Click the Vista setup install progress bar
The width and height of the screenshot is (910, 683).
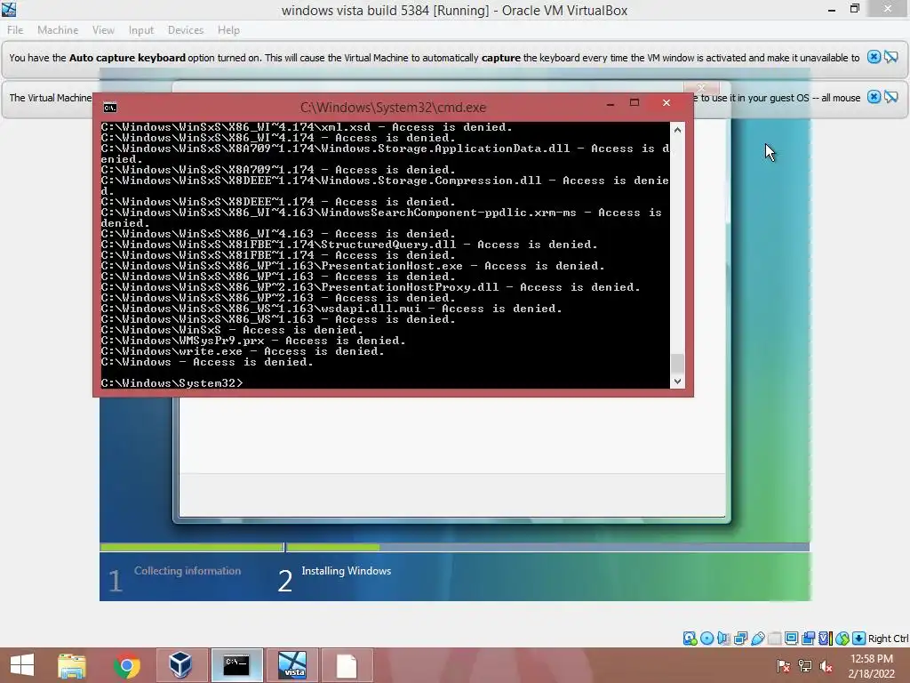454,547
